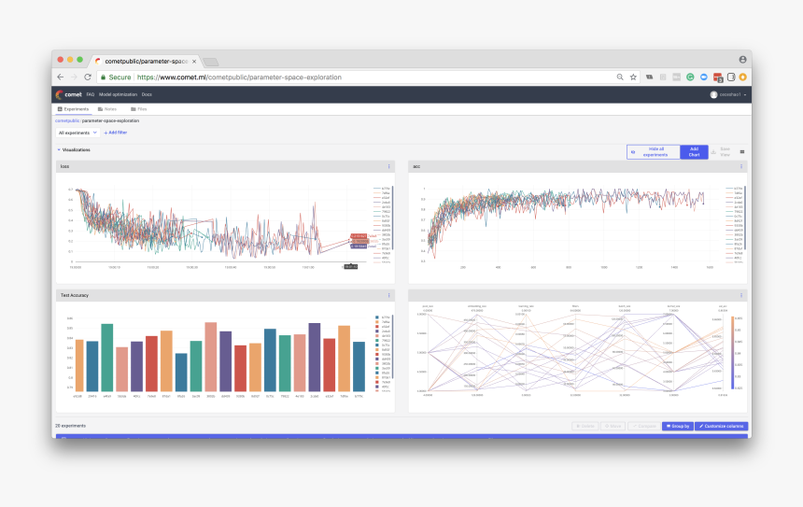Open a new browser tab
Image resolution: width=803 pixels, height=507 pixels.
(x=210, y=62)
